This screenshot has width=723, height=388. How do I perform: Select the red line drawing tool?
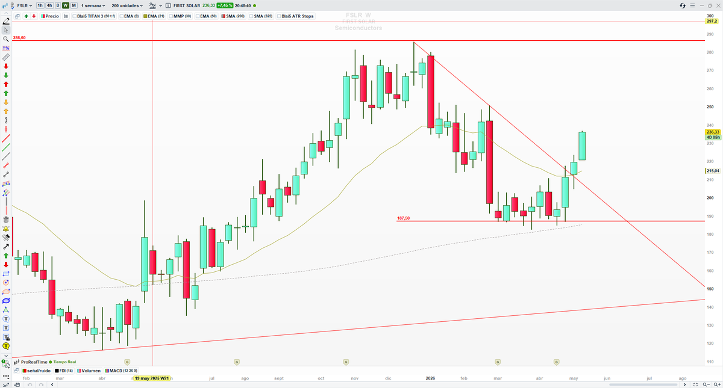(6, 139)
